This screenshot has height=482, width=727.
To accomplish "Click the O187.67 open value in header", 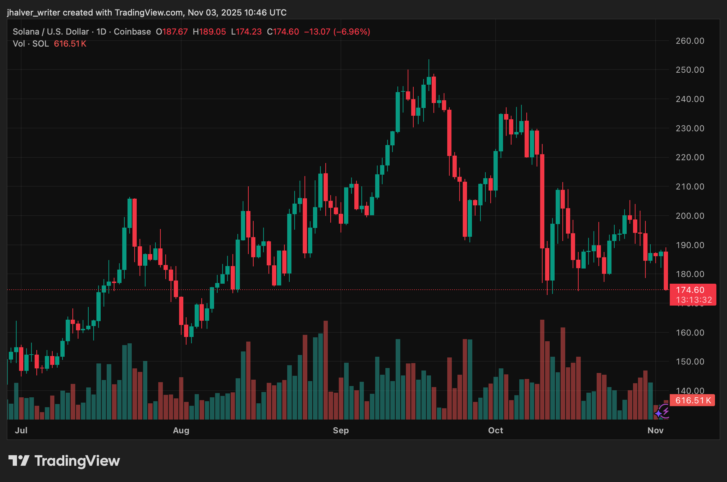I will [172, 32].
